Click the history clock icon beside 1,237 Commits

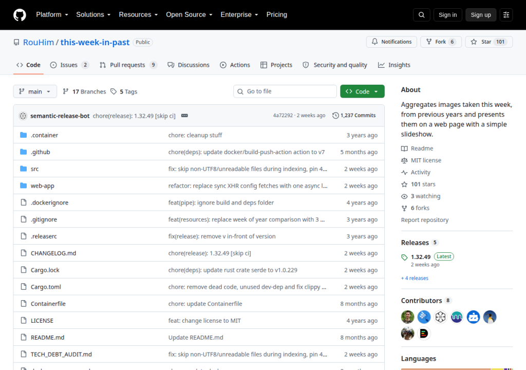pos(335,116)
